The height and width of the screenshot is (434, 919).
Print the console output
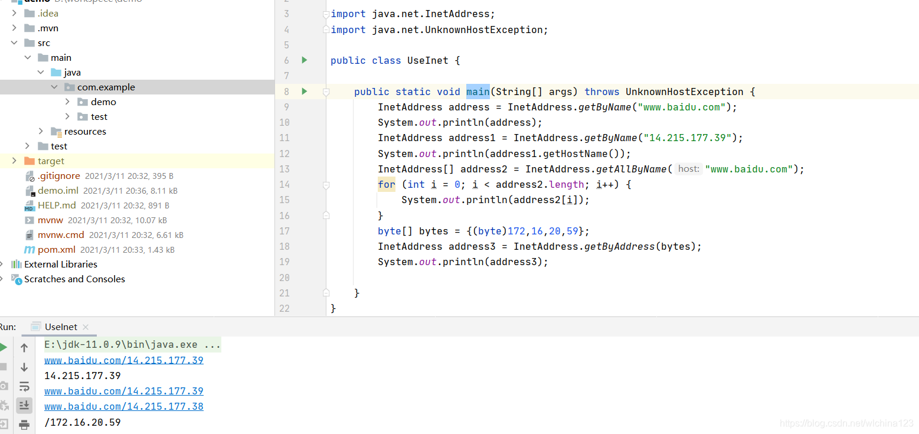(24, 424)
